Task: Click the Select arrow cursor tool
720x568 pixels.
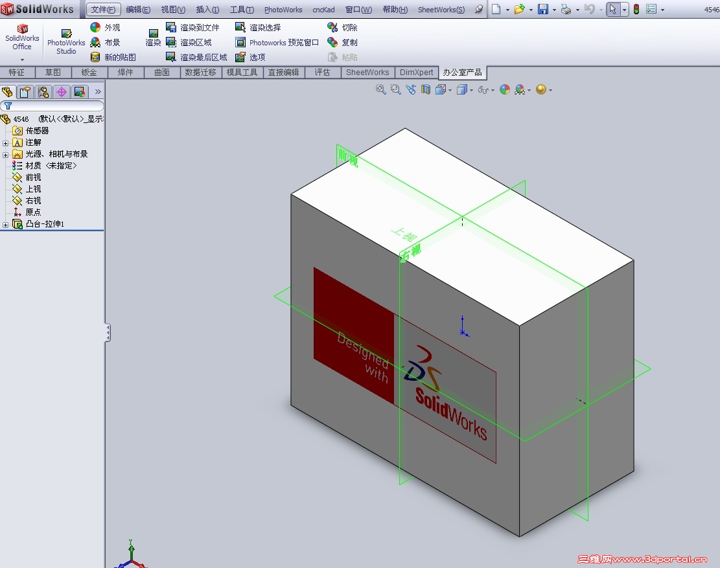Action: coord(612,9)
